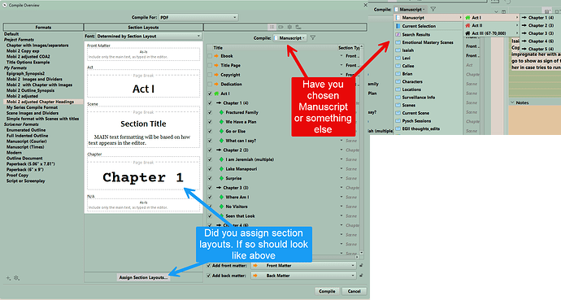Screen dimensions: 561x300
Task: Click the green diamond icon beside No Visitors
Action: (x=221, y=207)
